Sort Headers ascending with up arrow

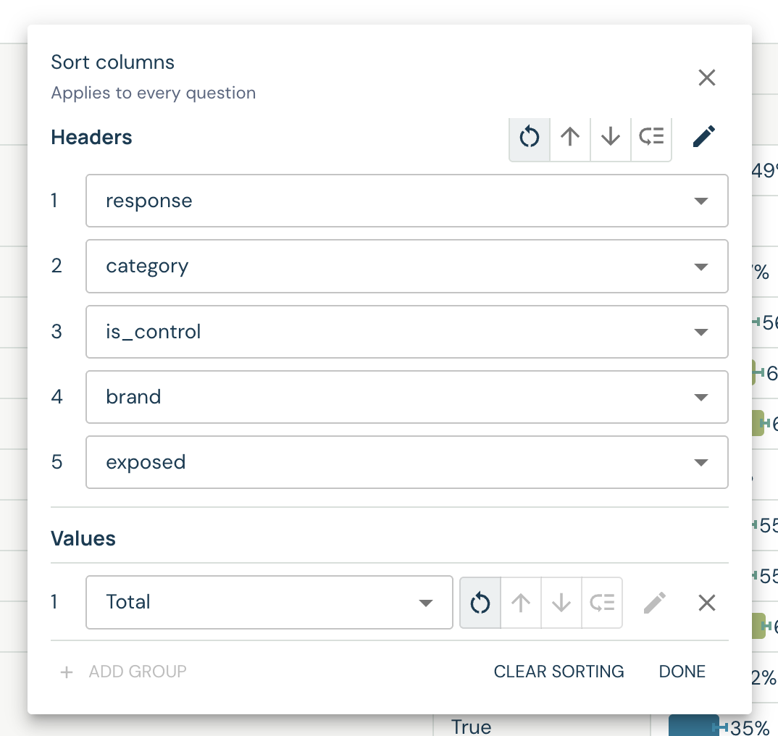[570, 137]
